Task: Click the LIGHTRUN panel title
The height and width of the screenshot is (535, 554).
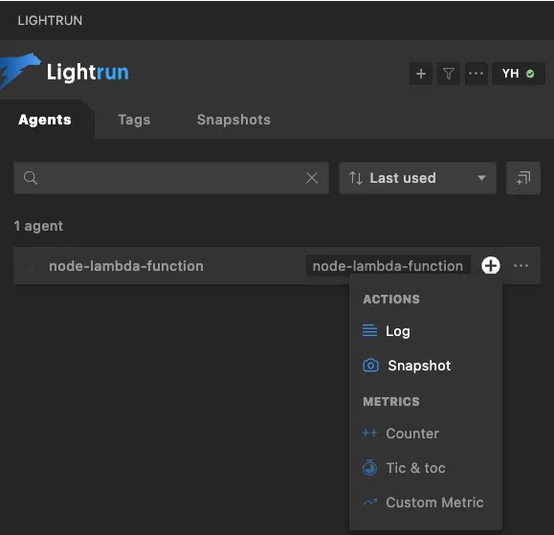Action: tap(50, 20)
